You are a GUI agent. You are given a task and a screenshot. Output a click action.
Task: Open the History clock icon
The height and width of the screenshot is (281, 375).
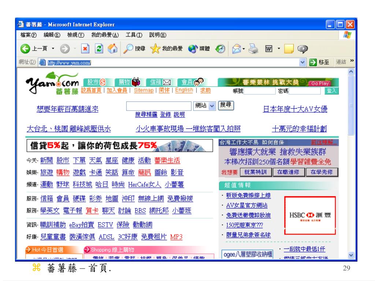click(220, 49)
